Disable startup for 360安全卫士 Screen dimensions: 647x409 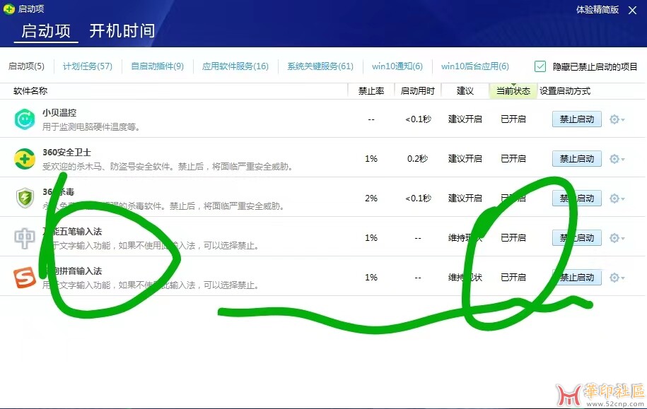(x=577, y=159)
